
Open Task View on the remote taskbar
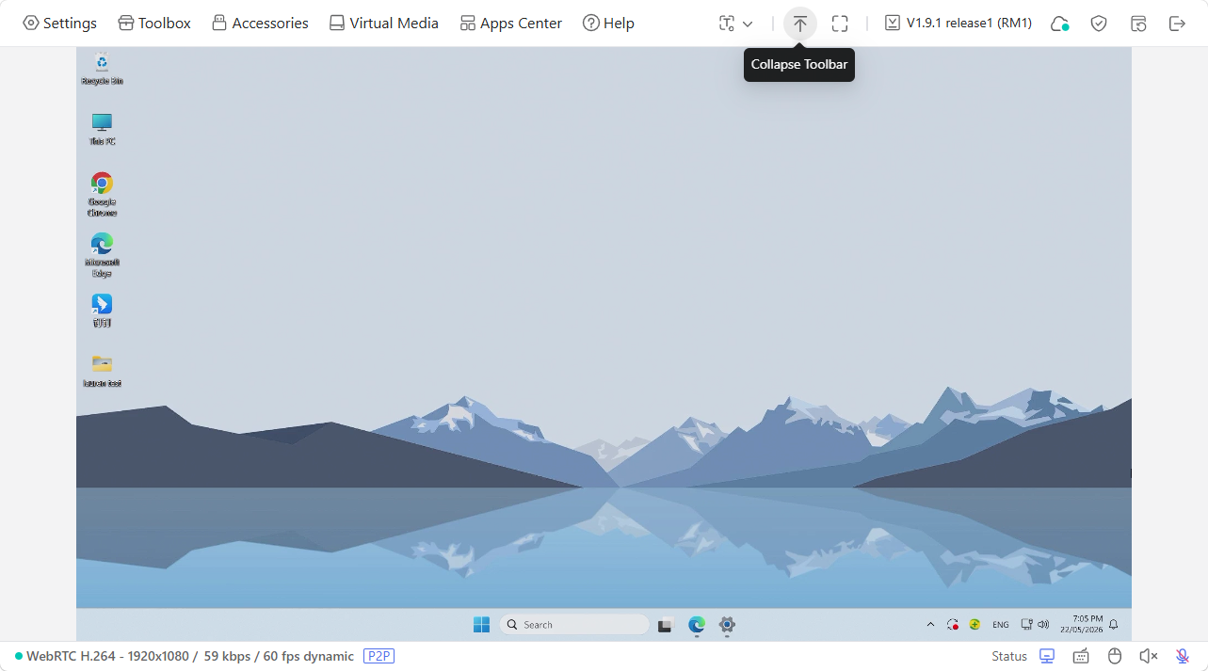666,625
